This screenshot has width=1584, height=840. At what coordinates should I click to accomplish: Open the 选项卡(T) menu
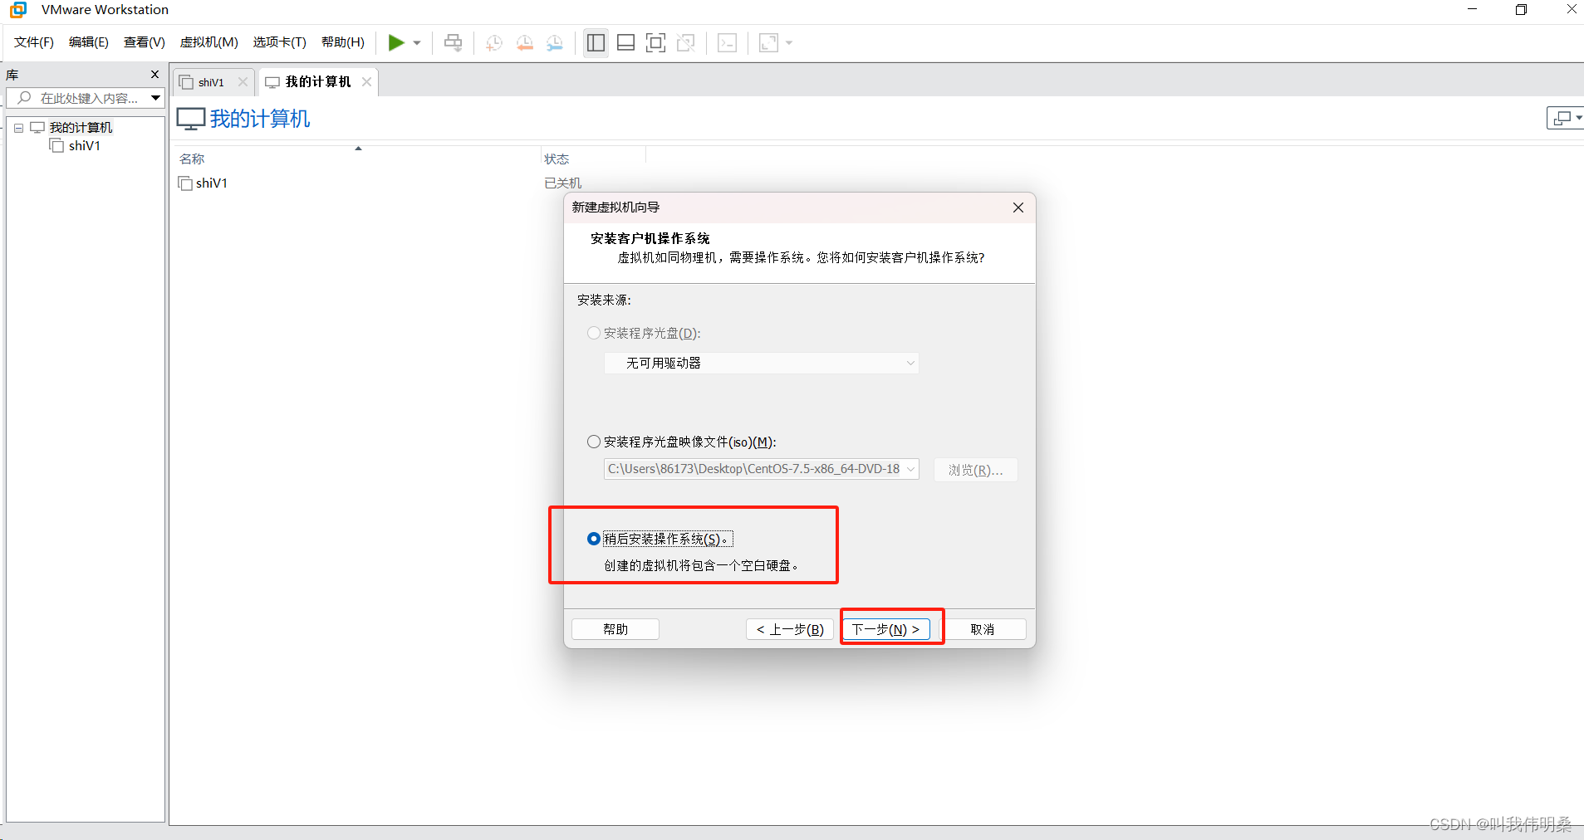click(280, 42)
